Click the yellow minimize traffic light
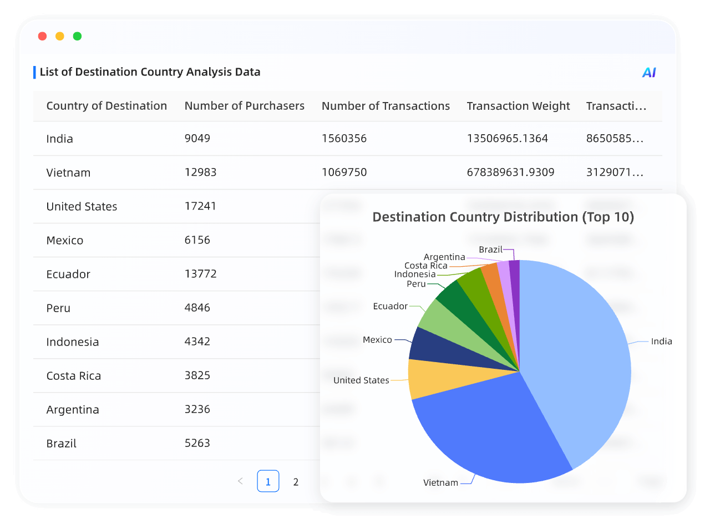 (x=59, y=36)
